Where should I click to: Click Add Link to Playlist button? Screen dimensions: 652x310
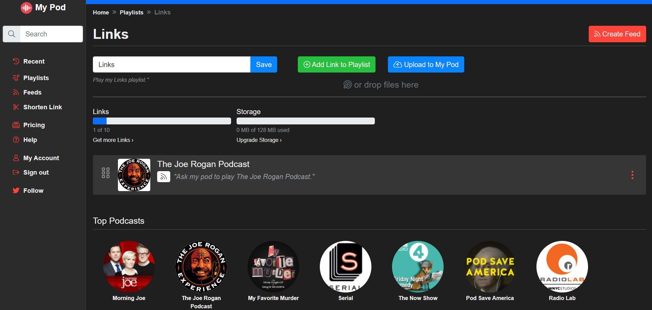[x=337, y=65]
